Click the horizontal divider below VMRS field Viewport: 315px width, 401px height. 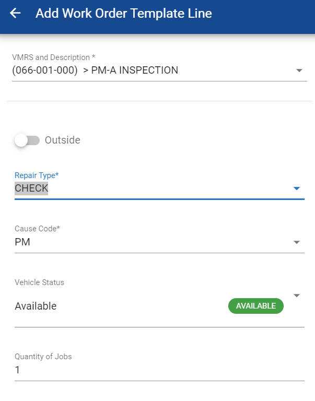pyautogui.click(x=157, y=101)
